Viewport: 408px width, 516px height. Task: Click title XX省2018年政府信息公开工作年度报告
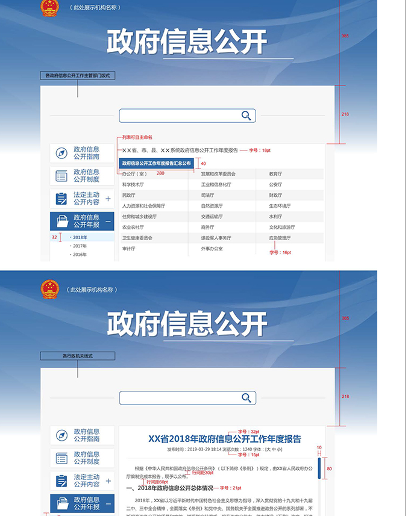[x=225, y=439]
